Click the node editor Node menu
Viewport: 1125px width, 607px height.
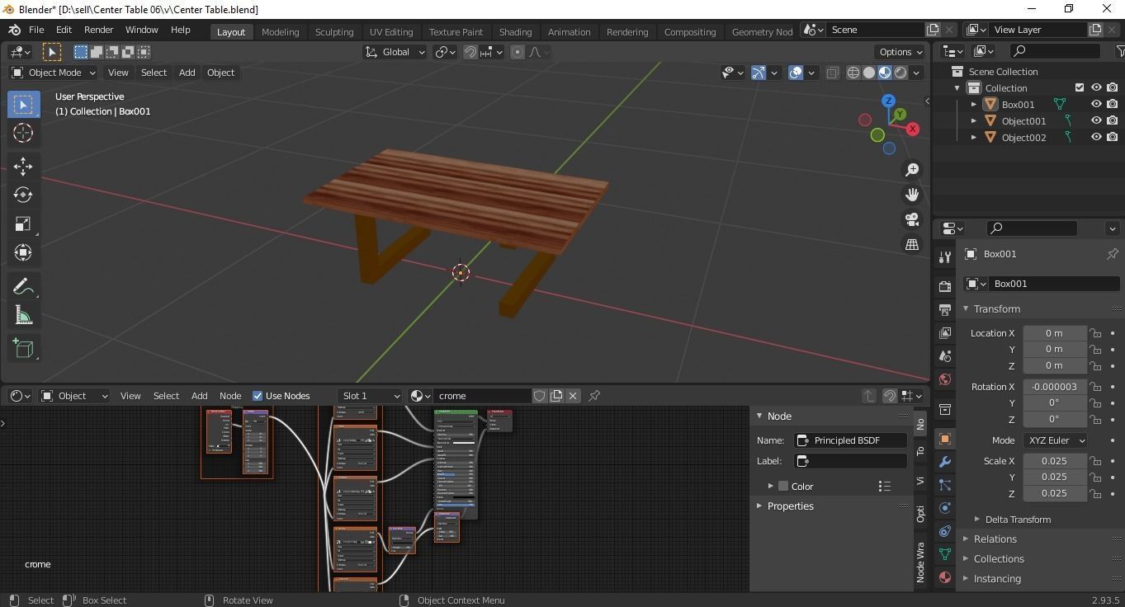click(x=230, y=396)
